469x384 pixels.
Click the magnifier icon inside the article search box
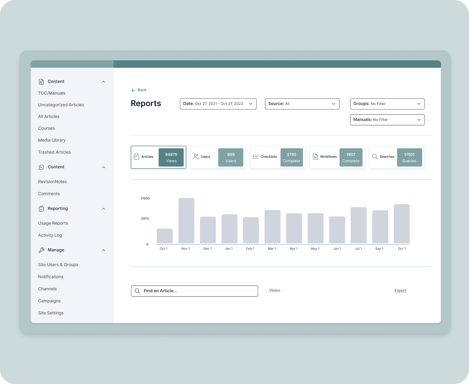pyautogui.click(x=138, y=291)
